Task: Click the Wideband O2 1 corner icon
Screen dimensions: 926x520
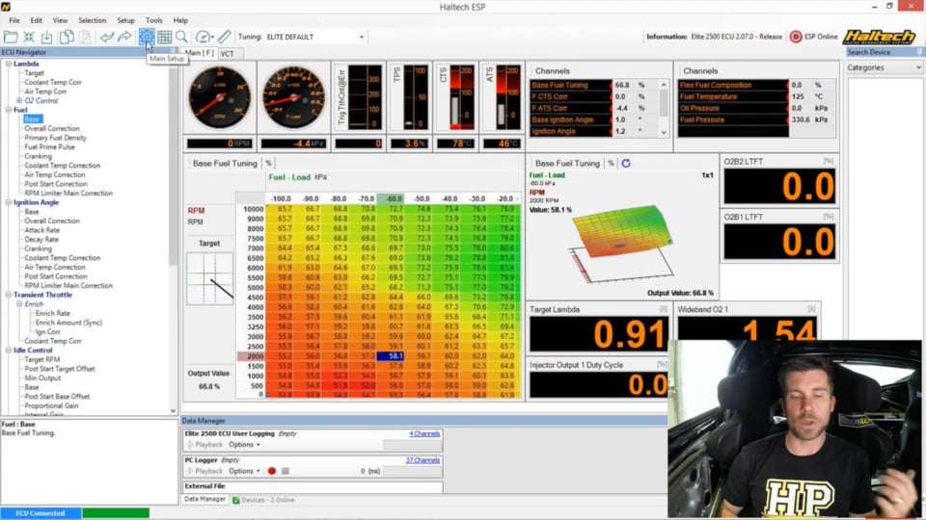Action: pos(811,309)
